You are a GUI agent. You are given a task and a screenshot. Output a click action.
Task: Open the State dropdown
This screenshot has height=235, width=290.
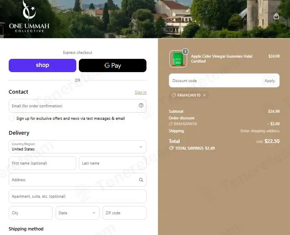[x=78, y=213]
